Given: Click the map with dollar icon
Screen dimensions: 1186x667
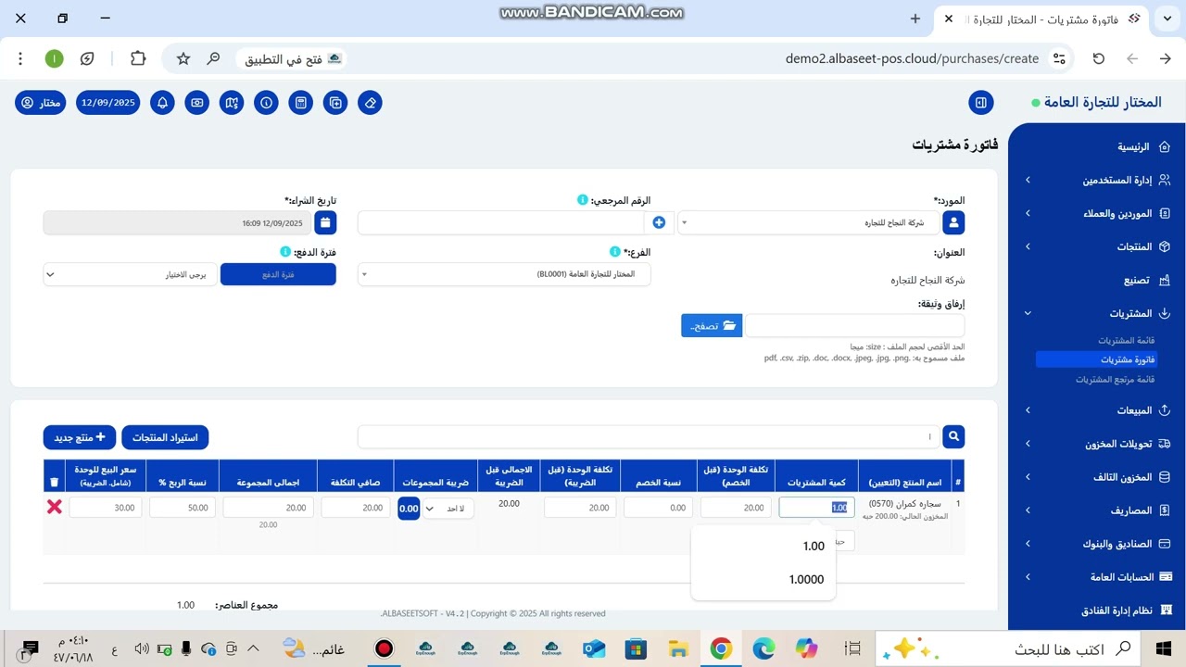Looking at the screenshot, I should click(x=232, y=103).
